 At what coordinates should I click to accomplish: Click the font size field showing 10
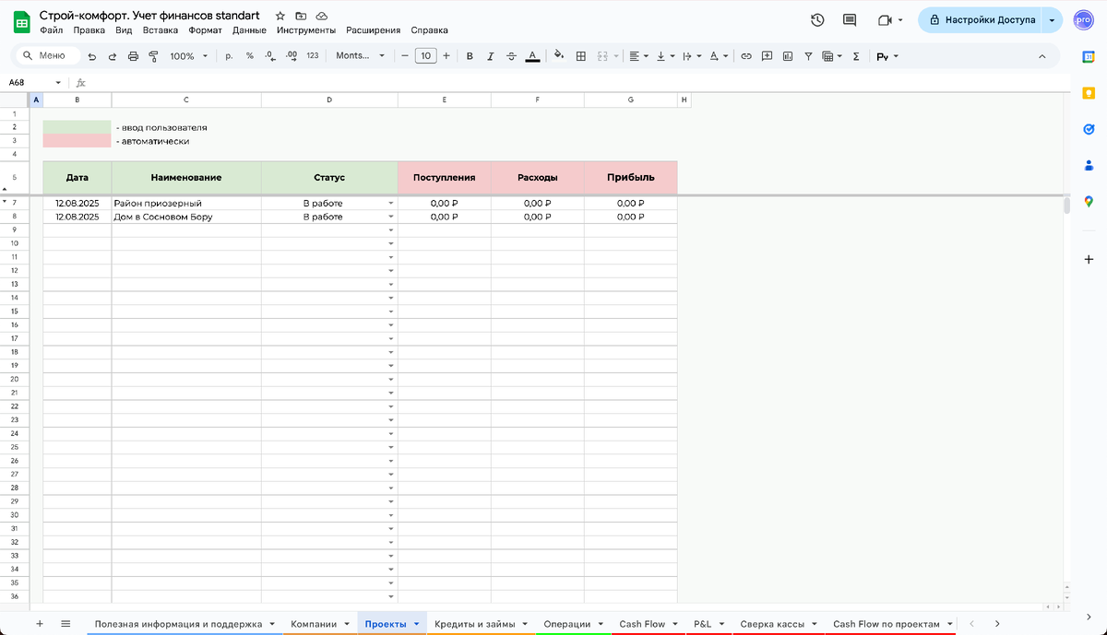tap(425, 56)
